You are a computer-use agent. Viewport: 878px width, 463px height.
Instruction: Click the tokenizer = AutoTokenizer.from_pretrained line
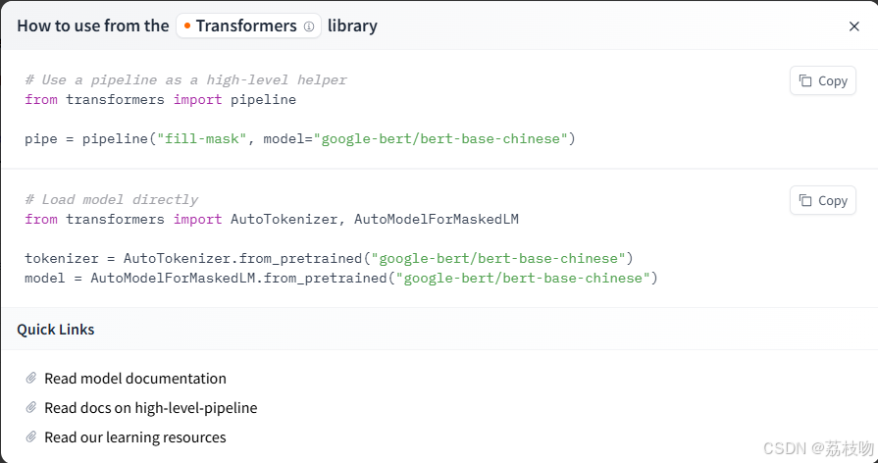(329, 259)
